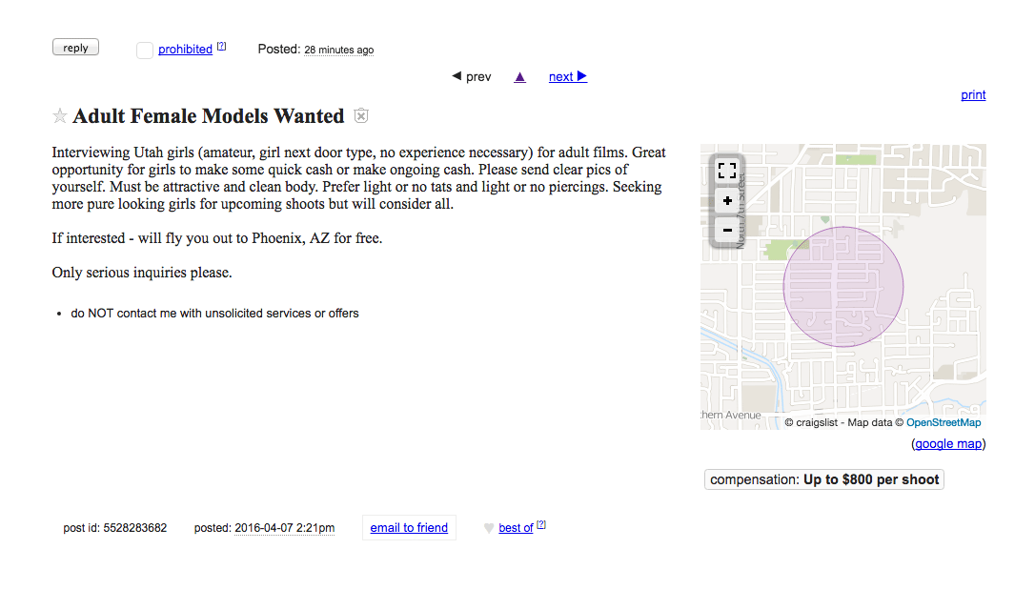
Task: Open the prohibited flag link
Action: tap(185, 50)
